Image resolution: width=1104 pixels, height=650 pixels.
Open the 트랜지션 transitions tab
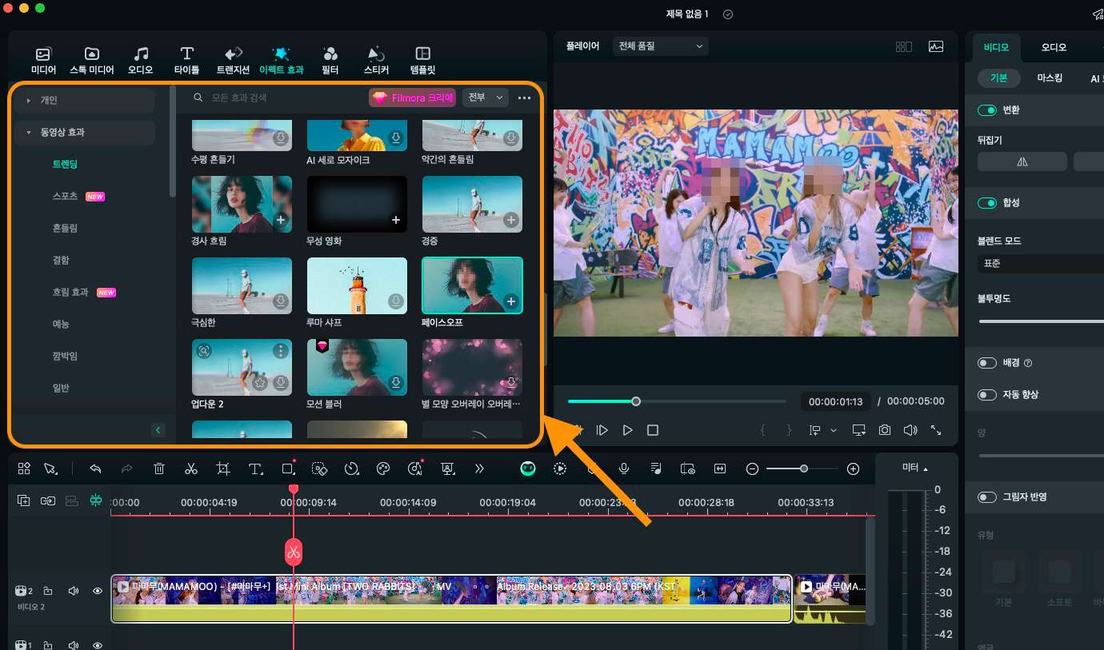click(x=233, y=61)
